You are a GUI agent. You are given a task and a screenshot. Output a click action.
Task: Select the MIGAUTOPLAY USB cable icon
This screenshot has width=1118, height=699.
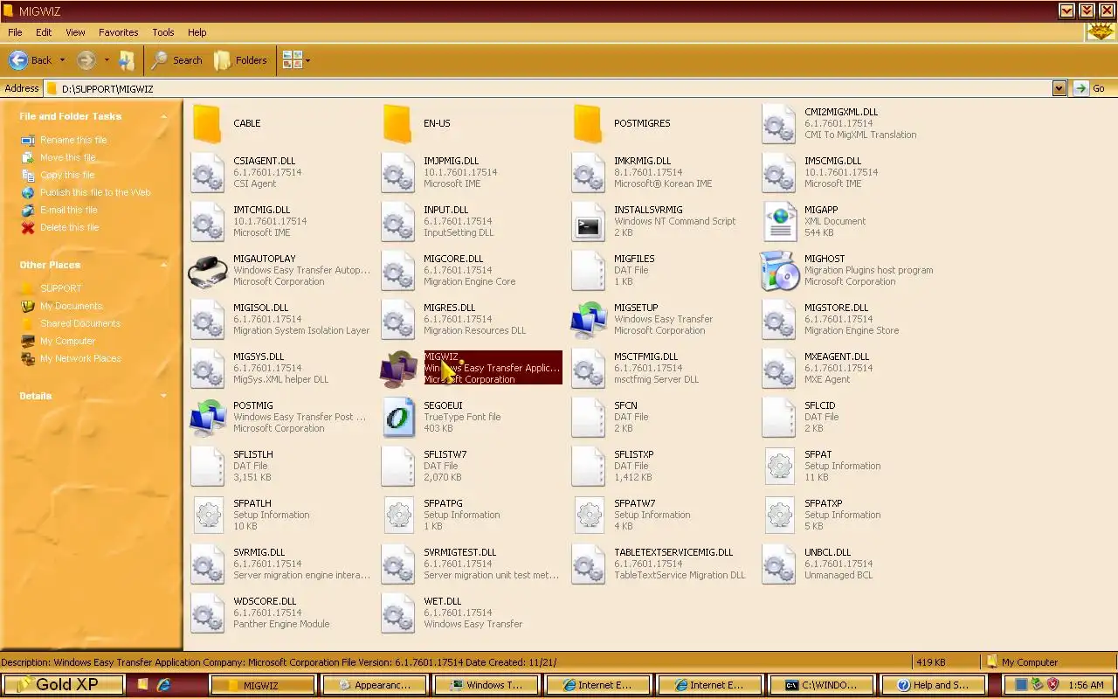(x=208, y=270)
